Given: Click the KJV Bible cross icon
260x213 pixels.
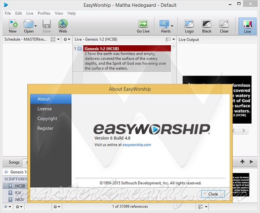Looking at the screenshot, I should tap(10, 193).
